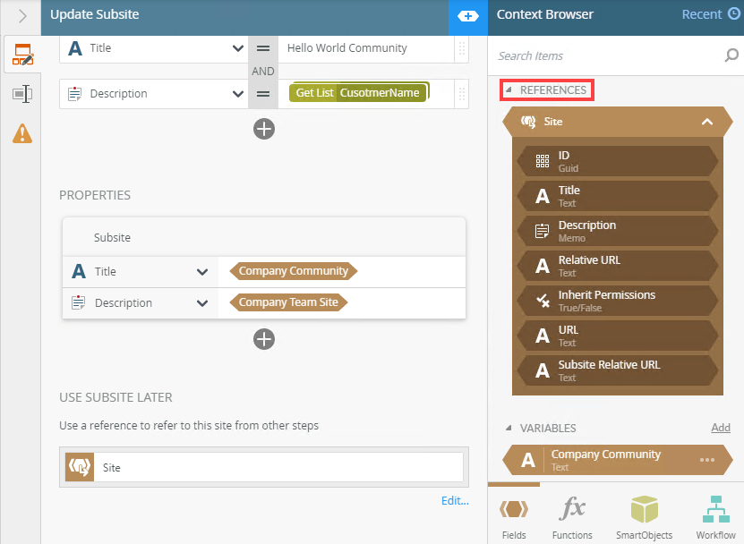Click the Add variable link
The width and height of the screenshot is (744, 544).
[x=721, y=428]
